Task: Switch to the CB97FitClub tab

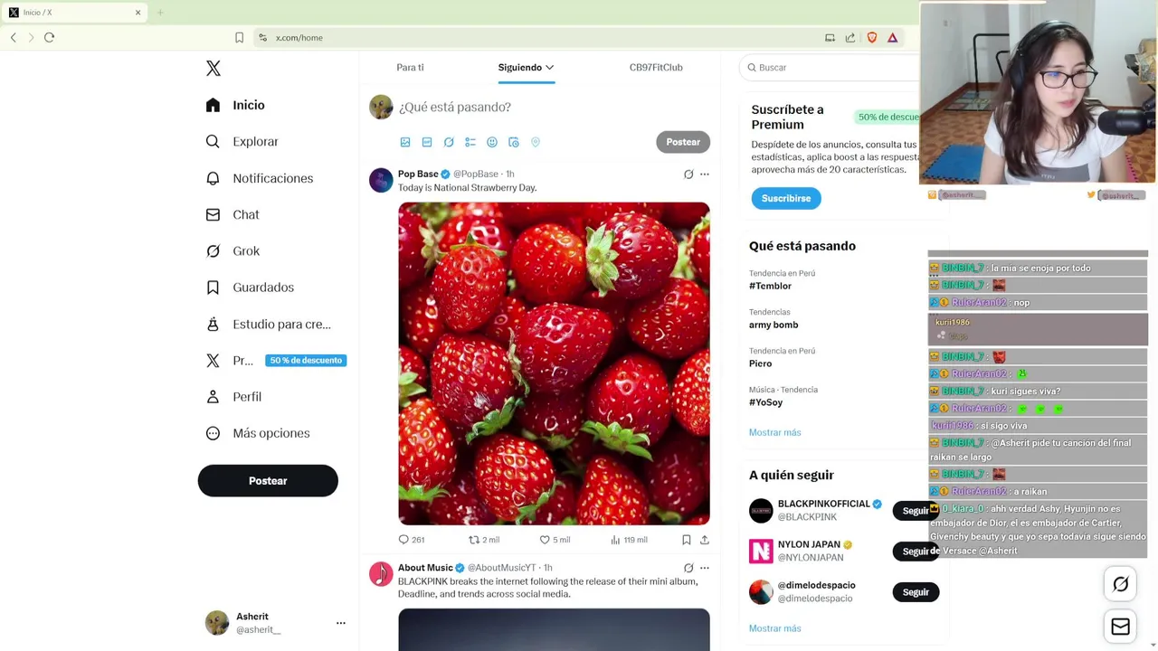Action: pyautogui.click(x=656, y=67)
